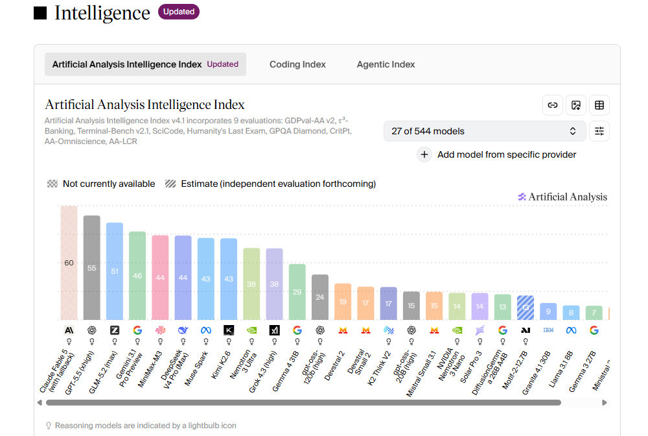Open the table view icon
The image size is (648, 436).
(x=599, y=105)
